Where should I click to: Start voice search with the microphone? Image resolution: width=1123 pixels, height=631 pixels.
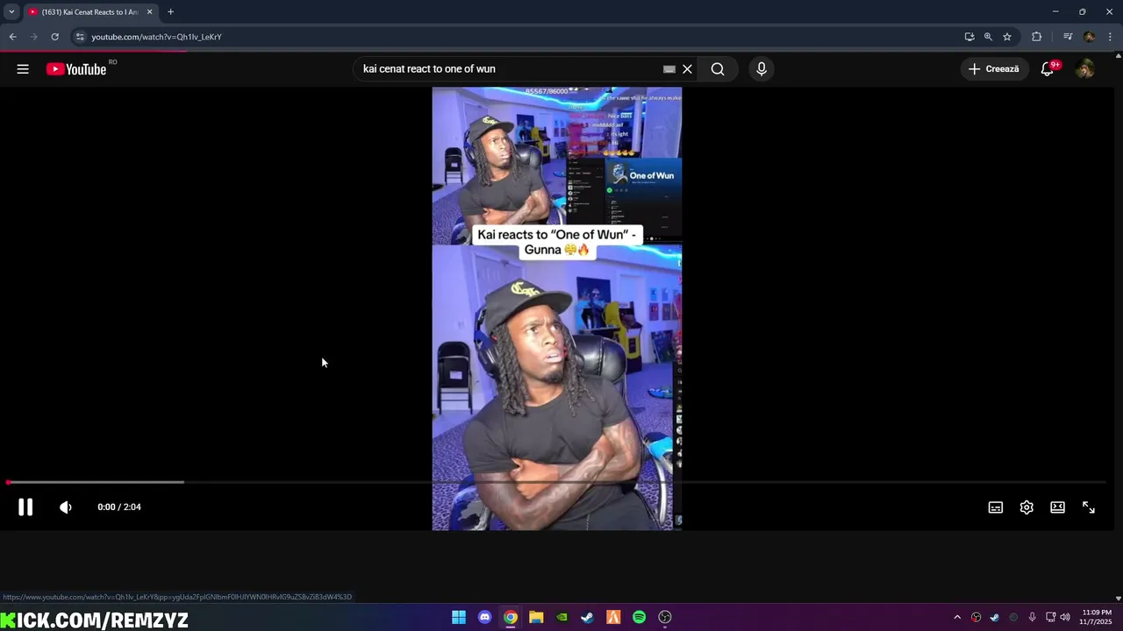(762, 69)
